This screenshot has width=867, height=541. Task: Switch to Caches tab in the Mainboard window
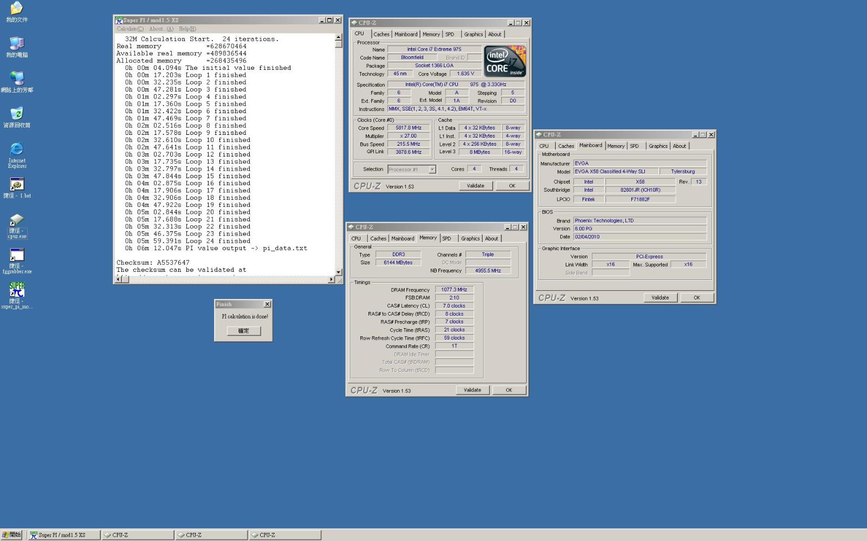pyautogui.click(x=566, y=146)
